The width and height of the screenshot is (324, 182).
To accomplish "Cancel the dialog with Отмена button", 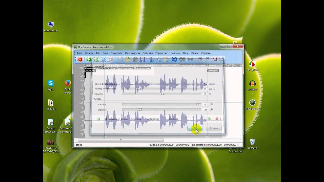I will (x=214, y=128).
